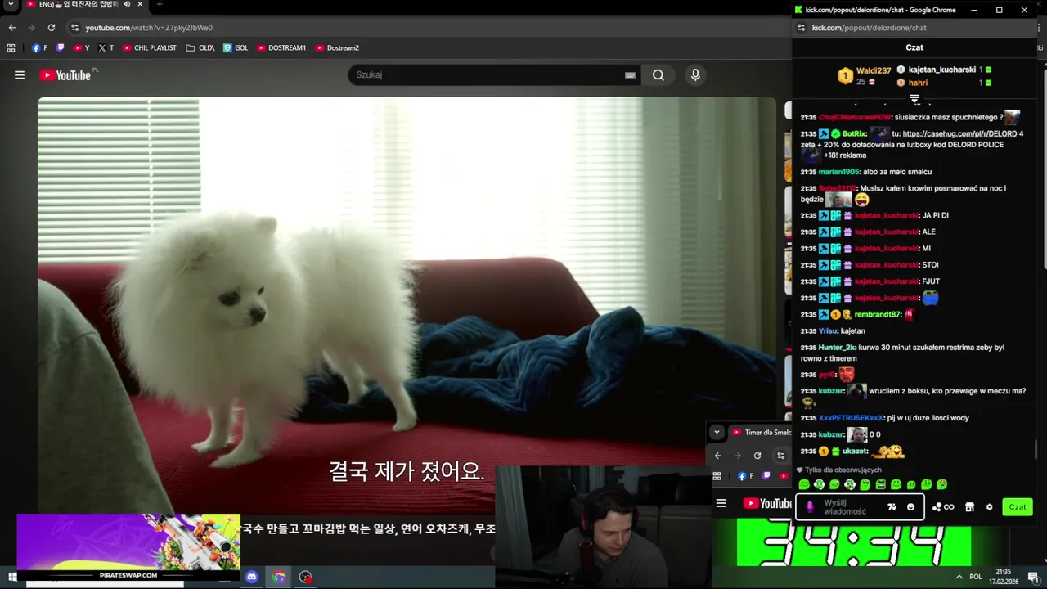Viewport: 1047px width, 589px height.
Task: Open the GOL bookmark
Action: click(236, 48)
